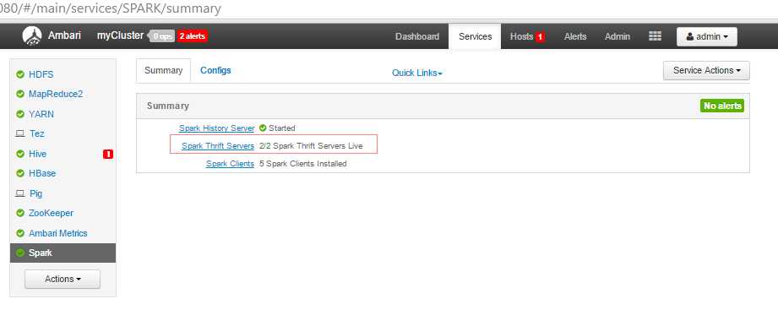Image resolution: width=778 pixels, height=310 pixels.
Task: Open the Spark History Server link
Action: coord(217,128)
